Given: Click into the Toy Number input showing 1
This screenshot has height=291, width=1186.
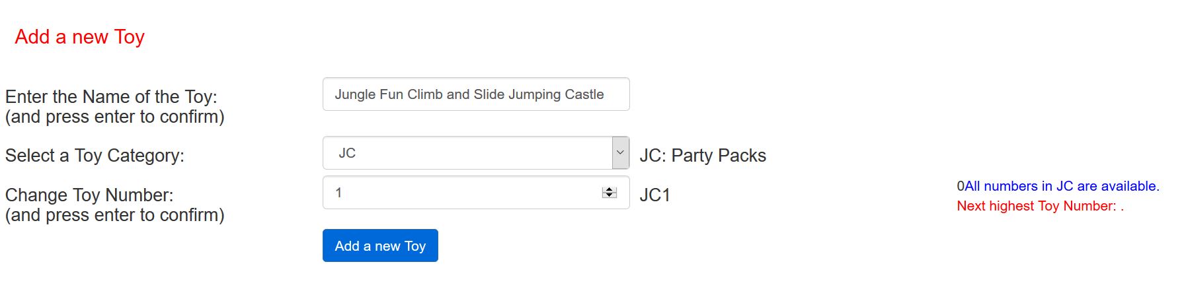Looking at the screenshot, I should (463, 193).
